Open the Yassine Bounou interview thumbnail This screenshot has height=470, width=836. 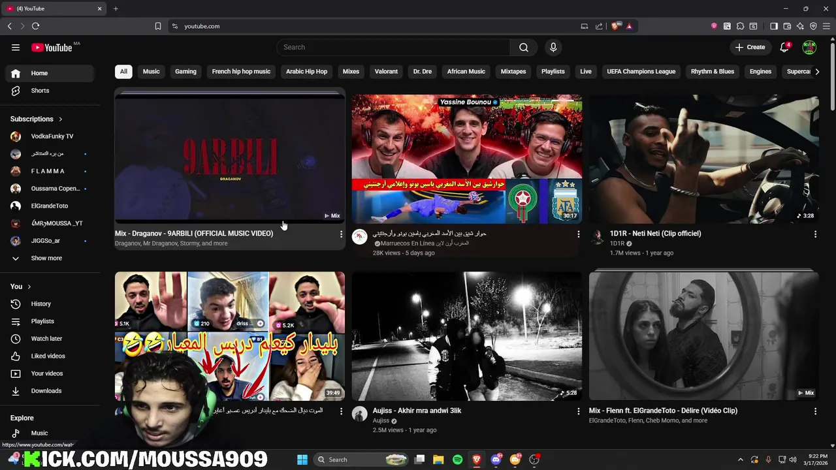[467, 158]
